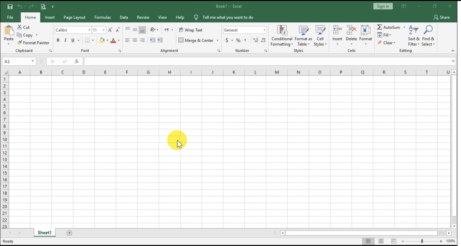
Task: Switch to the Review tab
Action: point(143,17)
